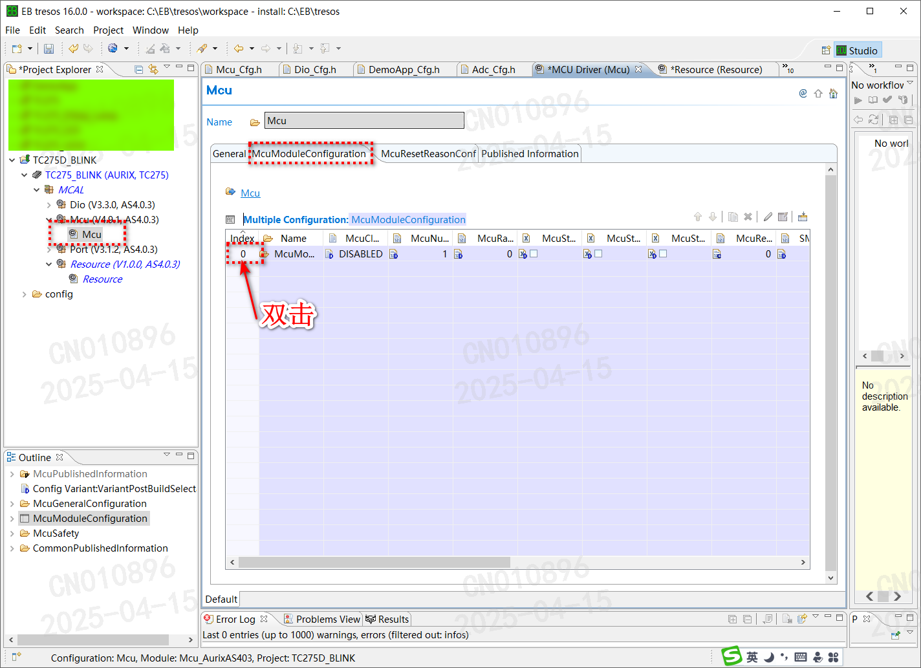Click the table edit icon above the table

(783, 217)
